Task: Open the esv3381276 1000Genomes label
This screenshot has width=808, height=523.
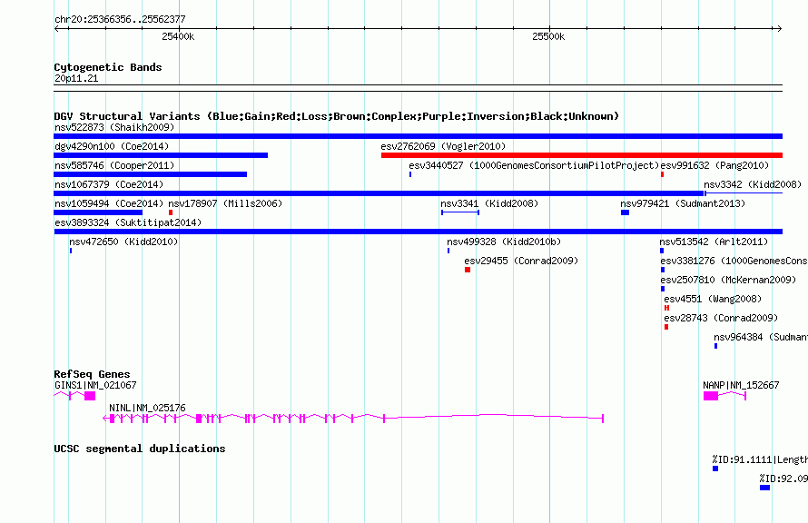Action: (x=734, y=261)
